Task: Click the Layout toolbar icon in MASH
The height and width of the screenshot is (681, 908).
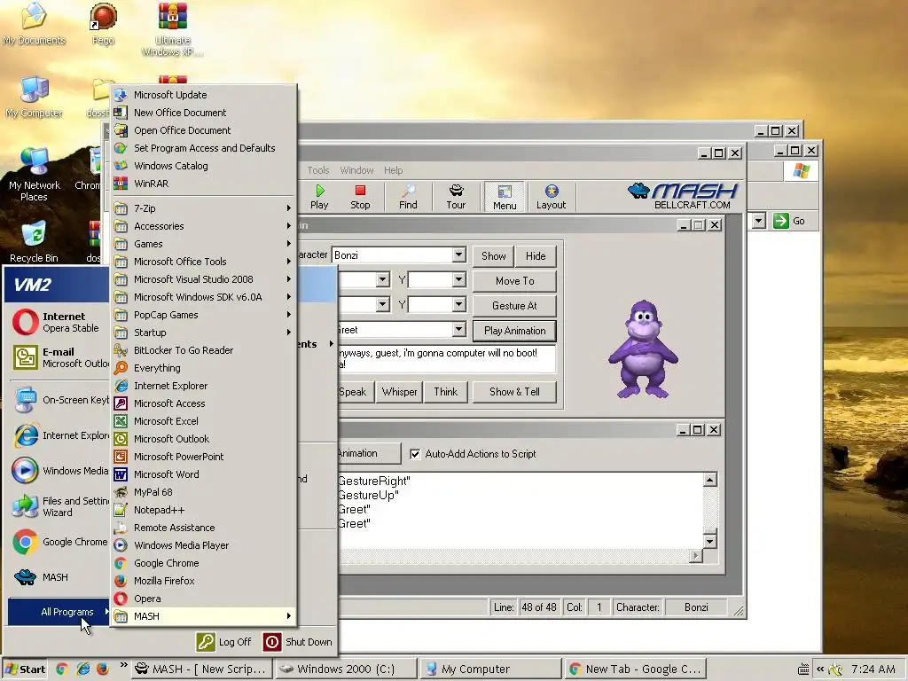Action: [x=551, y=197]
